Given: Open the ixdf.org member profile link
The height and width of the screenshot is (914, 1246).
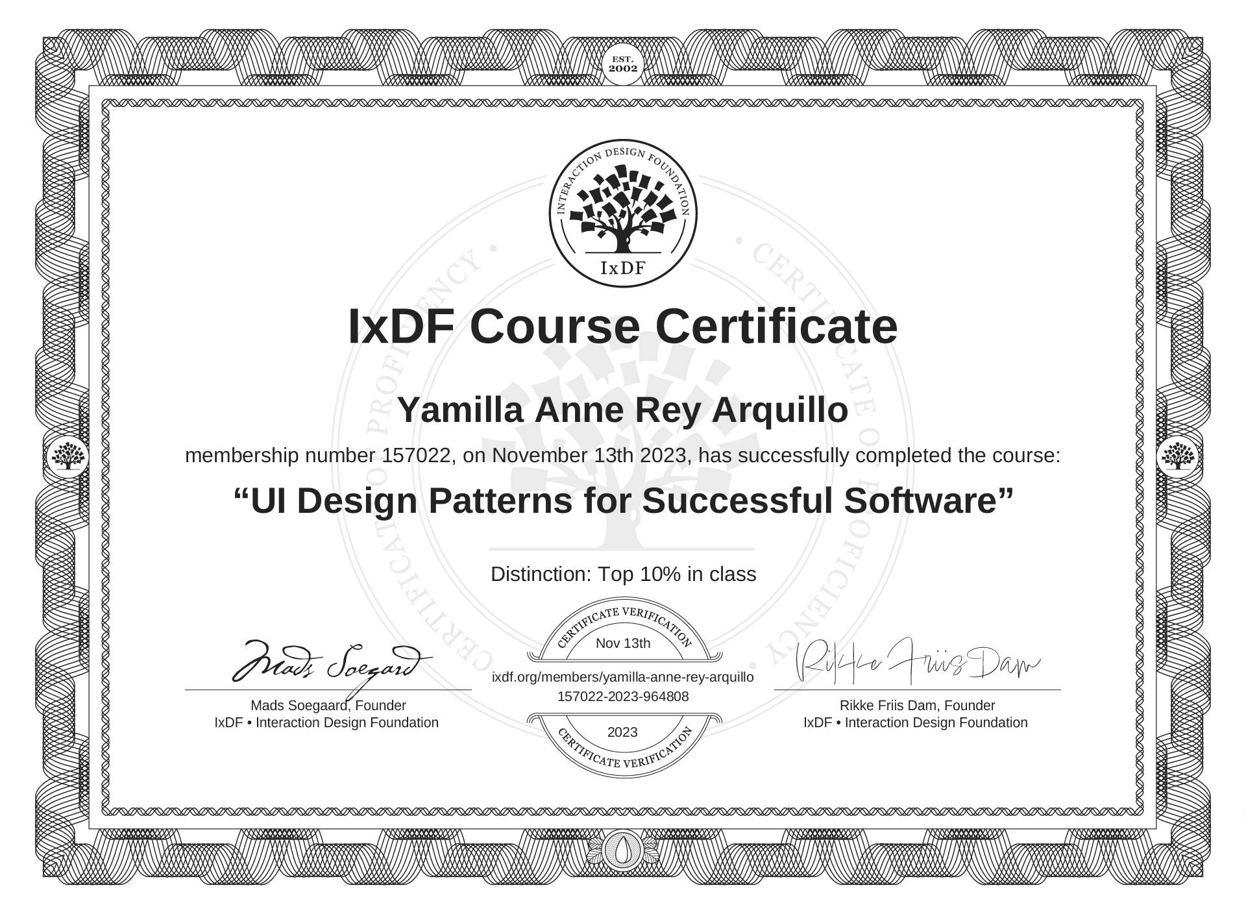Looking at the screenshot, I should pyautogui.click(x=623, y=677).
